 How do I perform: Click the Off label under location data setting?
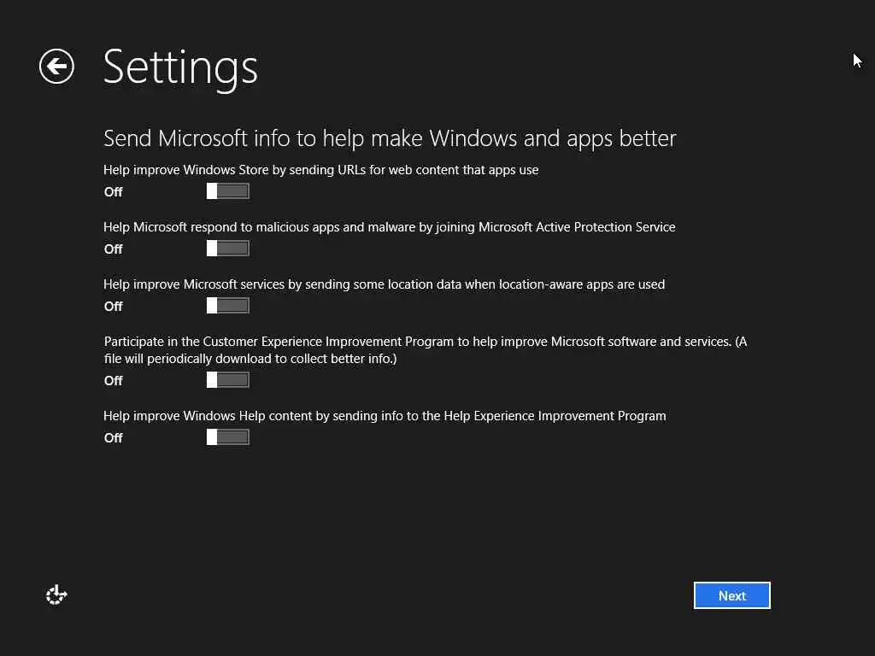coord(114,307)
